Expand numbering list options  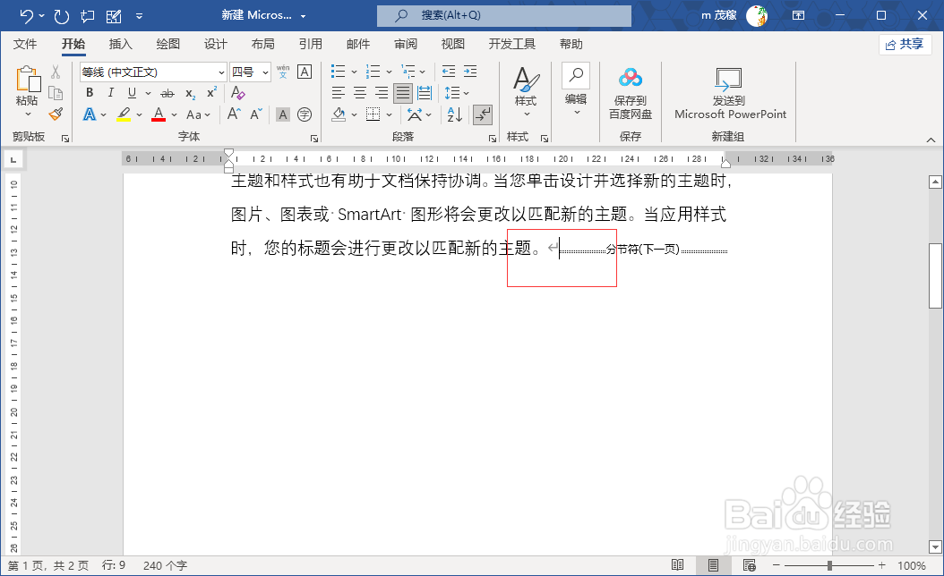point(389,72)
